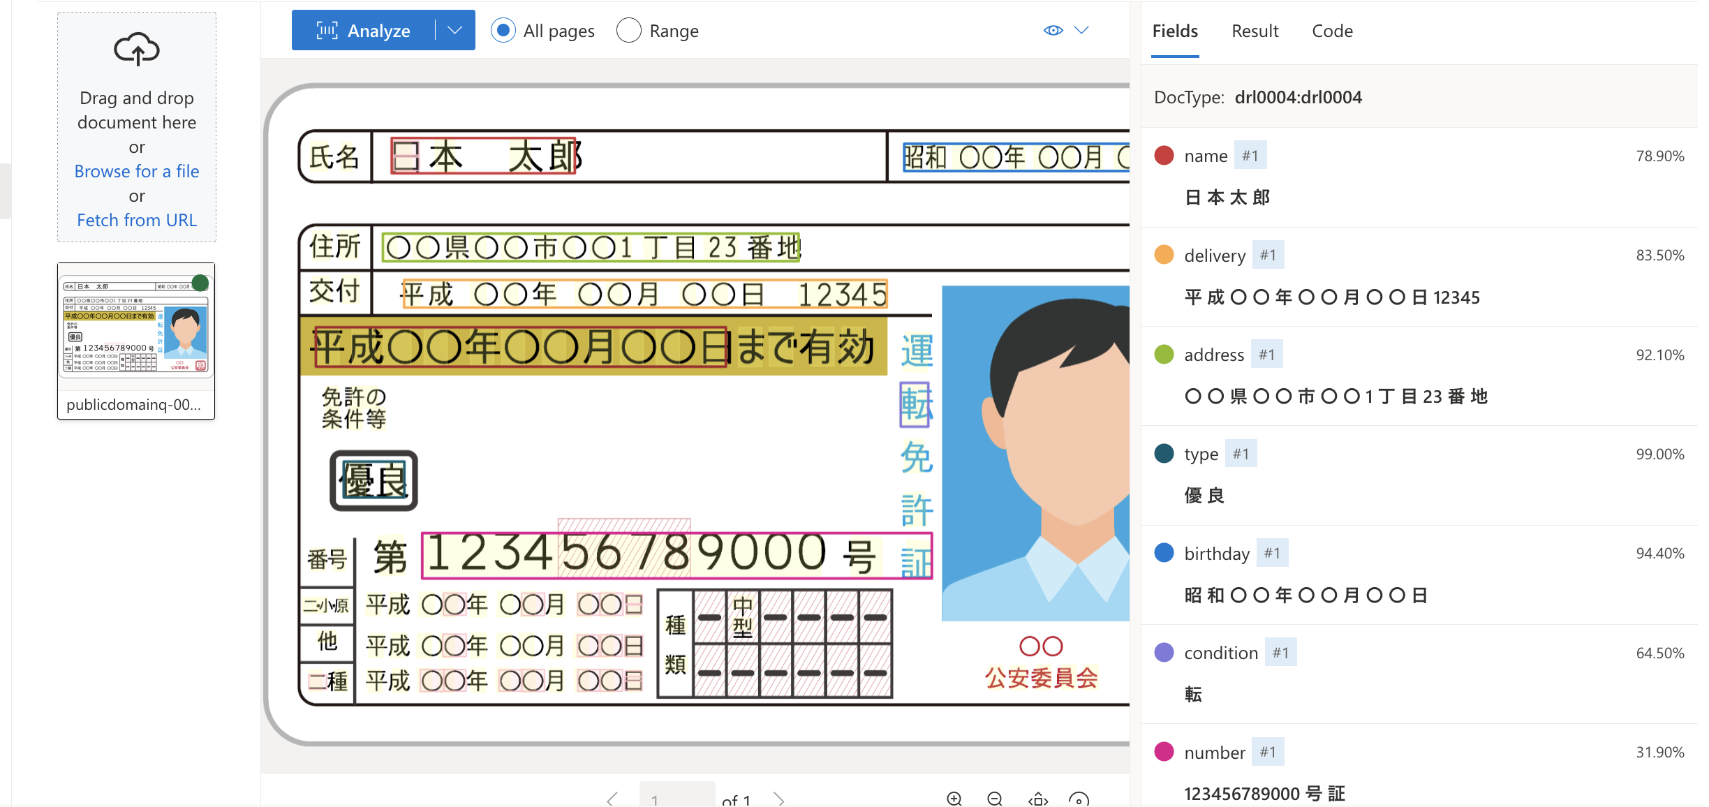Go to next page with right arrow icon

click(779, 798)
